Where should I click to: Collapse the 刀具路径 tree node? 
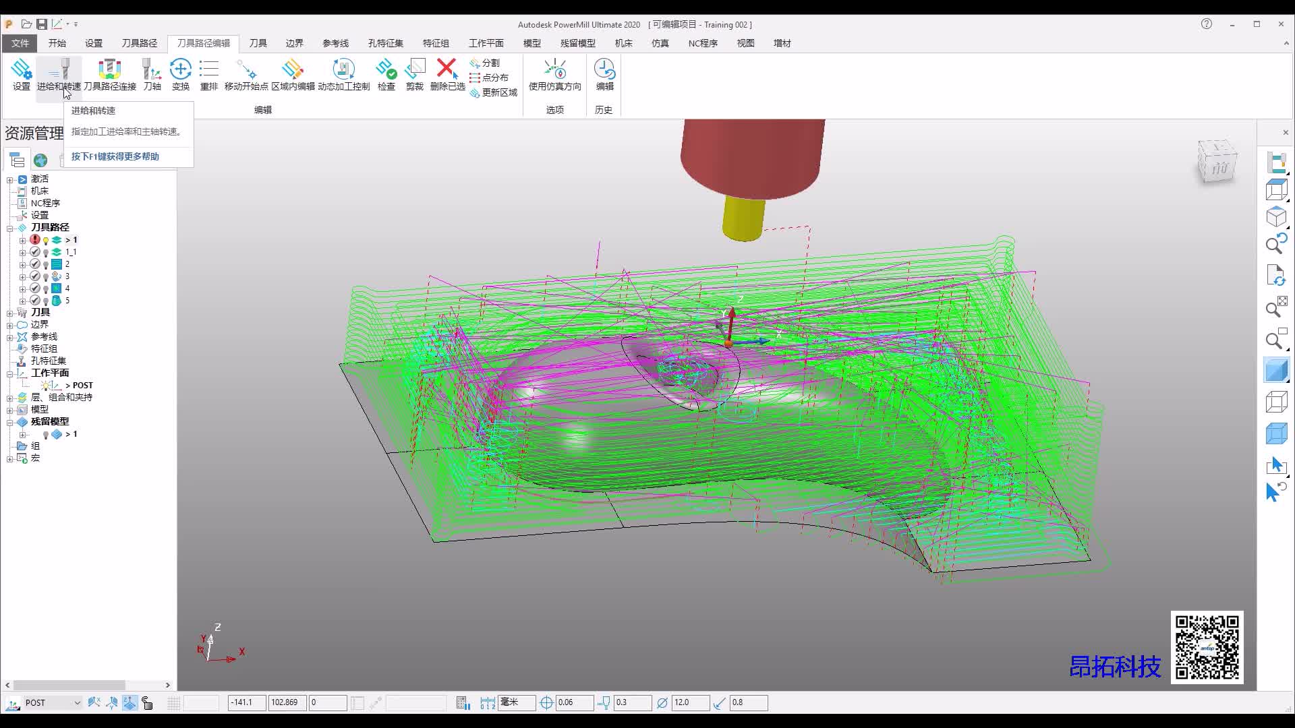click(x=10, y=228)
